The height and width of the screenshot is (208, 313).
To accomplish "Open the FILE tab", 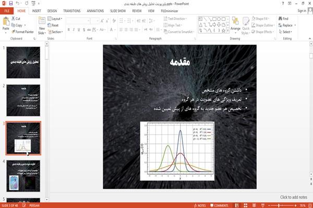I will tap(7, 11).
